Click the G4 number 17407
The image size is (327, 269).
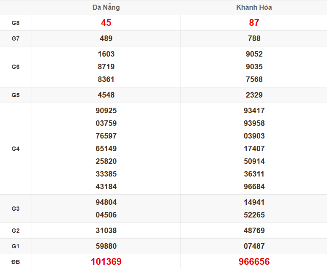point(254,149)
